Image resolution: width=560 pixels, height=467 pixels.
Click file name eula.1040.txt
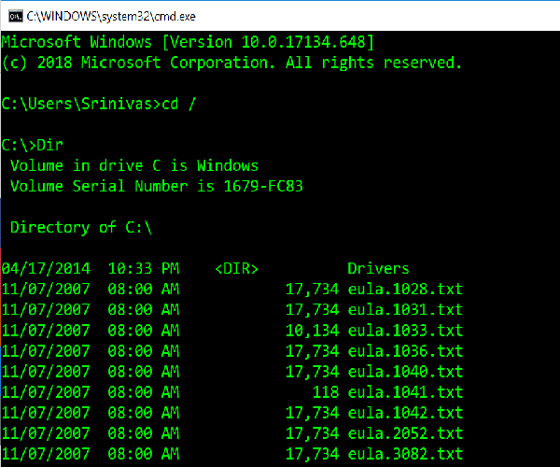[x=405, y=372]
